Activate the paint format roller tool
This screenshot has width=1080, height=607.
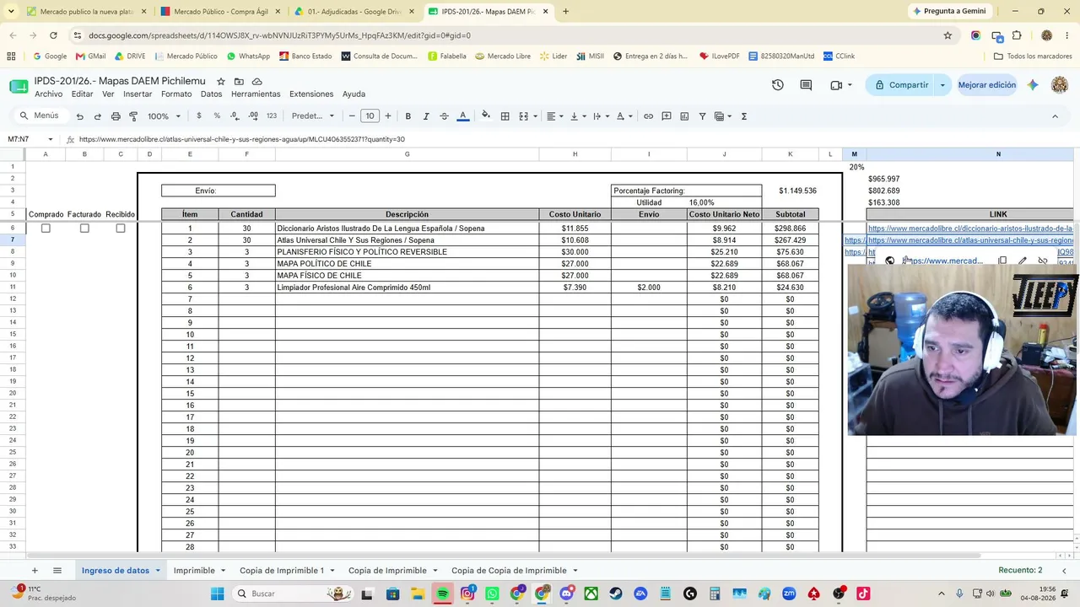click(133, 116)
